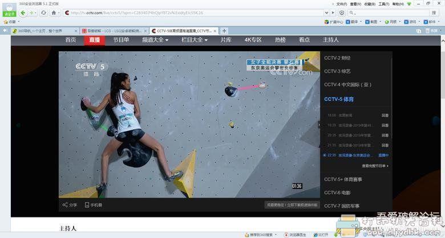The height and width of the screenshot is (238, 445).
Task: Click the 网银 online banking toolbar item
Action: tap(391, 22)
